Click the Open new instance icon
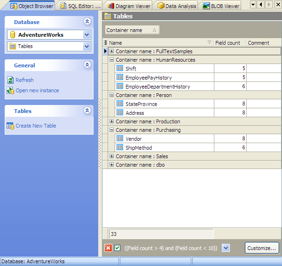This screenshot has width=282, height=266. click(x=10, y=90)
